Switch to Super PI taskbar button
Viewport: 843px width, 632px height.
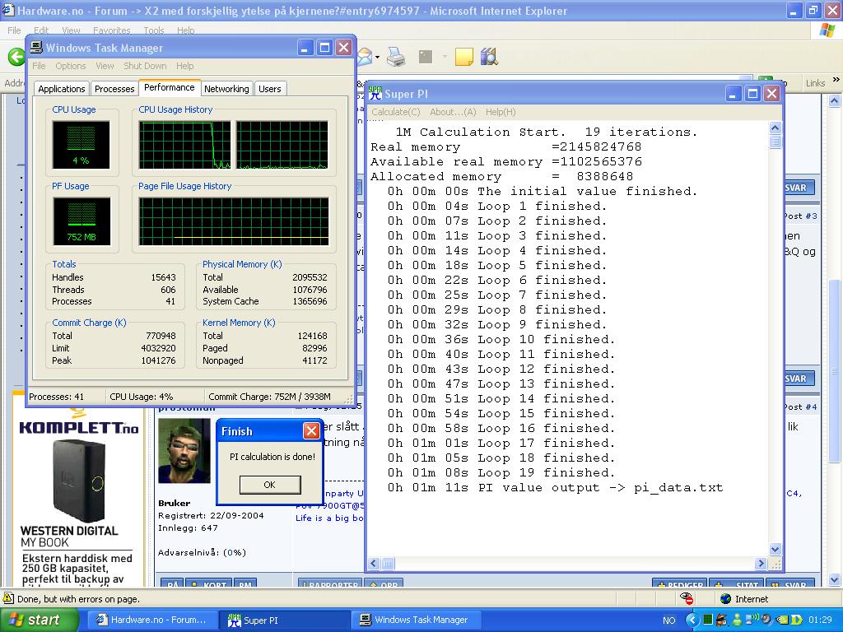pos(285,620)
